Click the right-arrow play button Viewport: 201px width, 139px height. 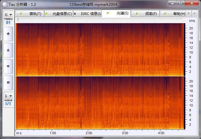(x=8, y=66)
